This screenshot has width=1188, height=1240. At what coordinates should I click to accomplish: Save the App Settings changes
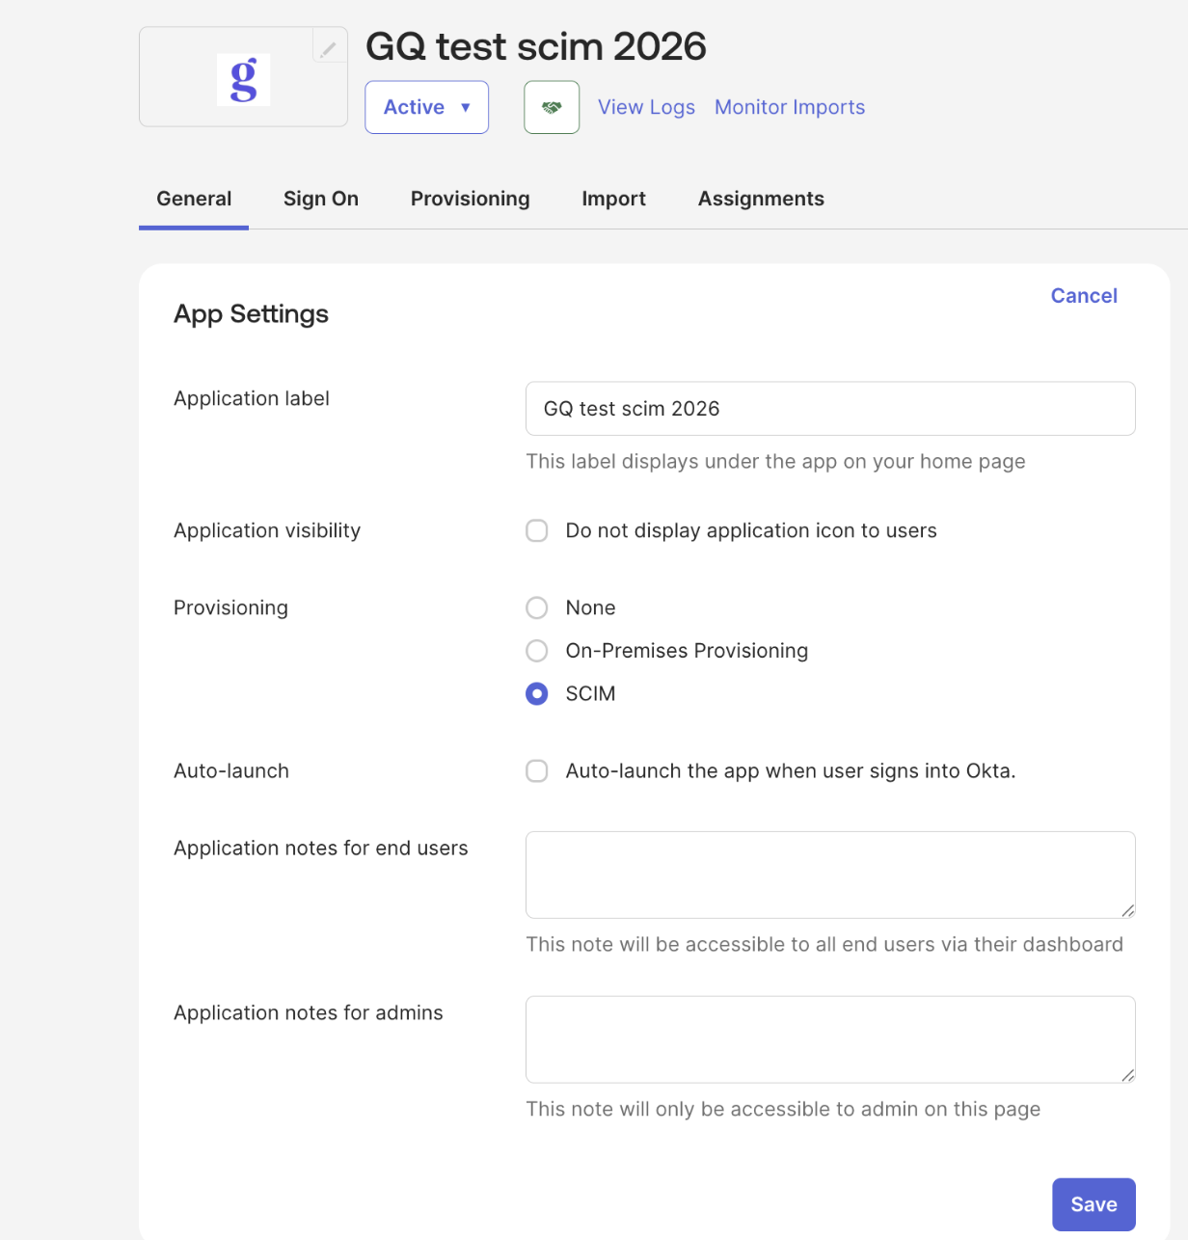click(1093, 1204)
